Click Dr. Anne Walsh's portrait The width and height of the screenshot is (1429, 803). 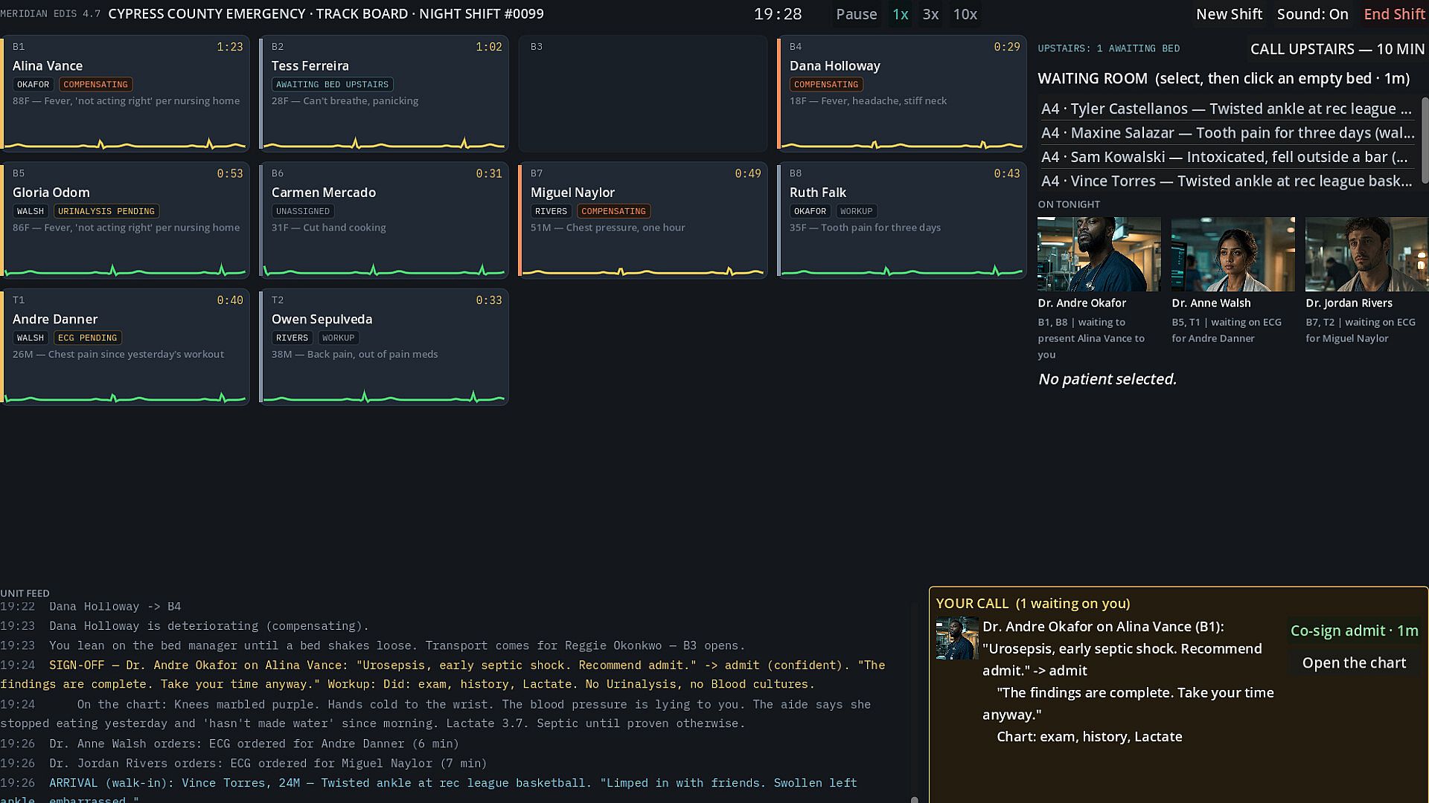(1233, 254)
